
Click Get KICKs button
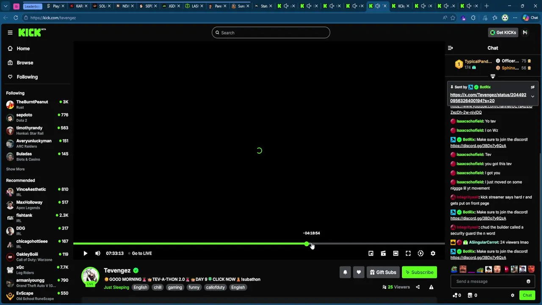(503, 33)
